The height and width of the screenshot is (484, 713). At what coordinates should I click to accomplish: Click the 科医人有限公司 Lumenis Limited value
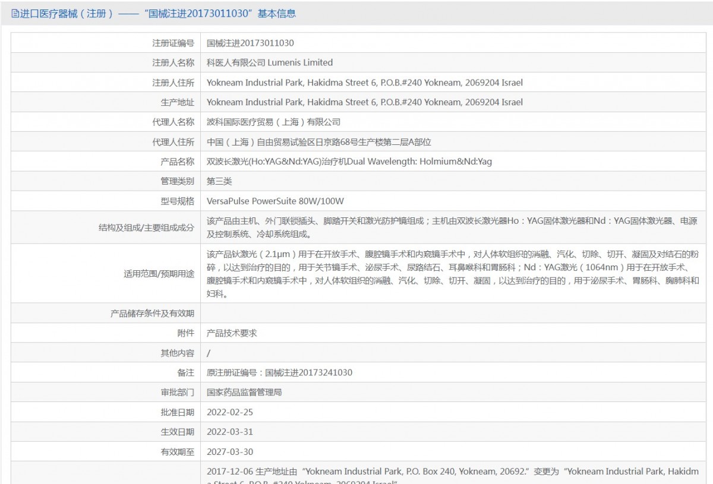coord(270,62)
